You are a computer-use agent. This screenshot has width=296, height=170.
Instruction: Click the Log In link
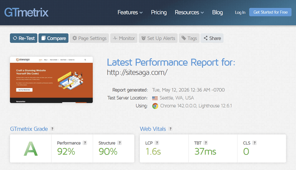coord(240,12)
